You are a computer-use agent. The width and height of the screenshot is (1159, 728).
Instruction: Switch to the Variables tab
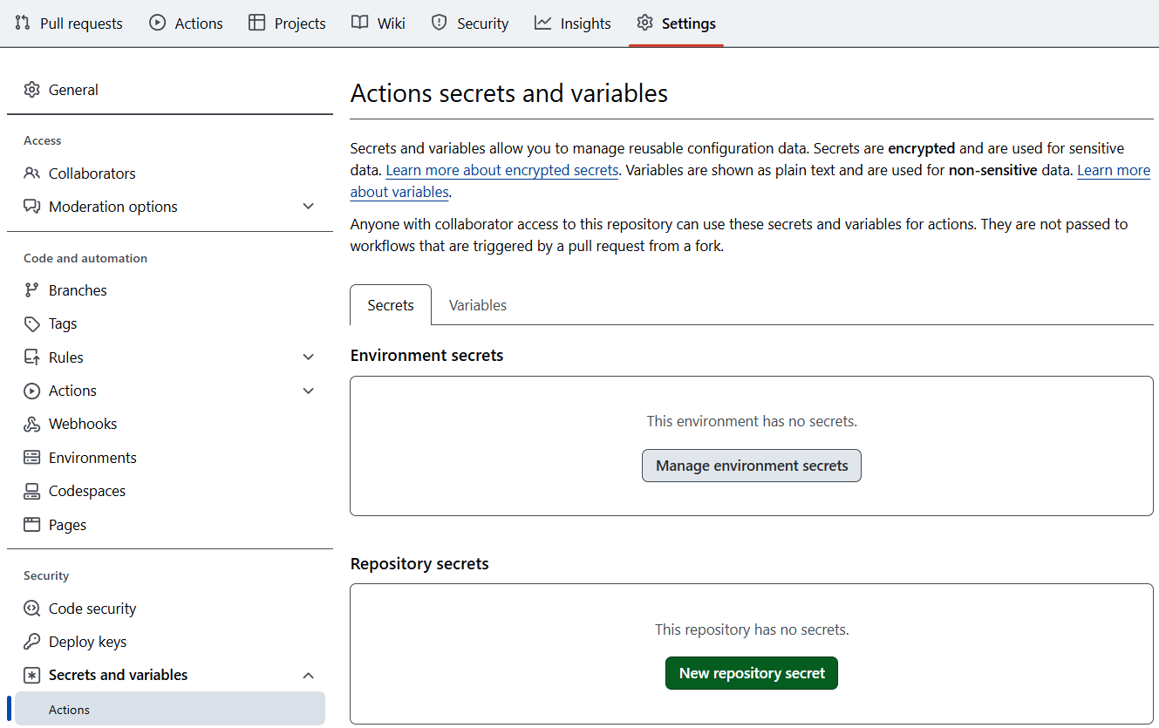point(478,305)
